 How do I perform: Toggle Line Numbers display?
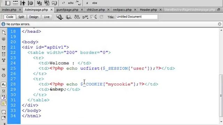click(x=3, y=85)
